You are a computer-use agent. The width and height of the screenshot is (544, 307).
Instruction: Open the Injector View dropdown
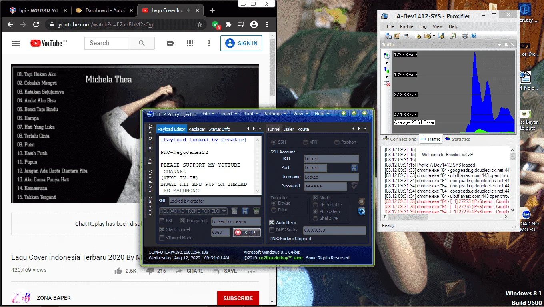(301, 114)
